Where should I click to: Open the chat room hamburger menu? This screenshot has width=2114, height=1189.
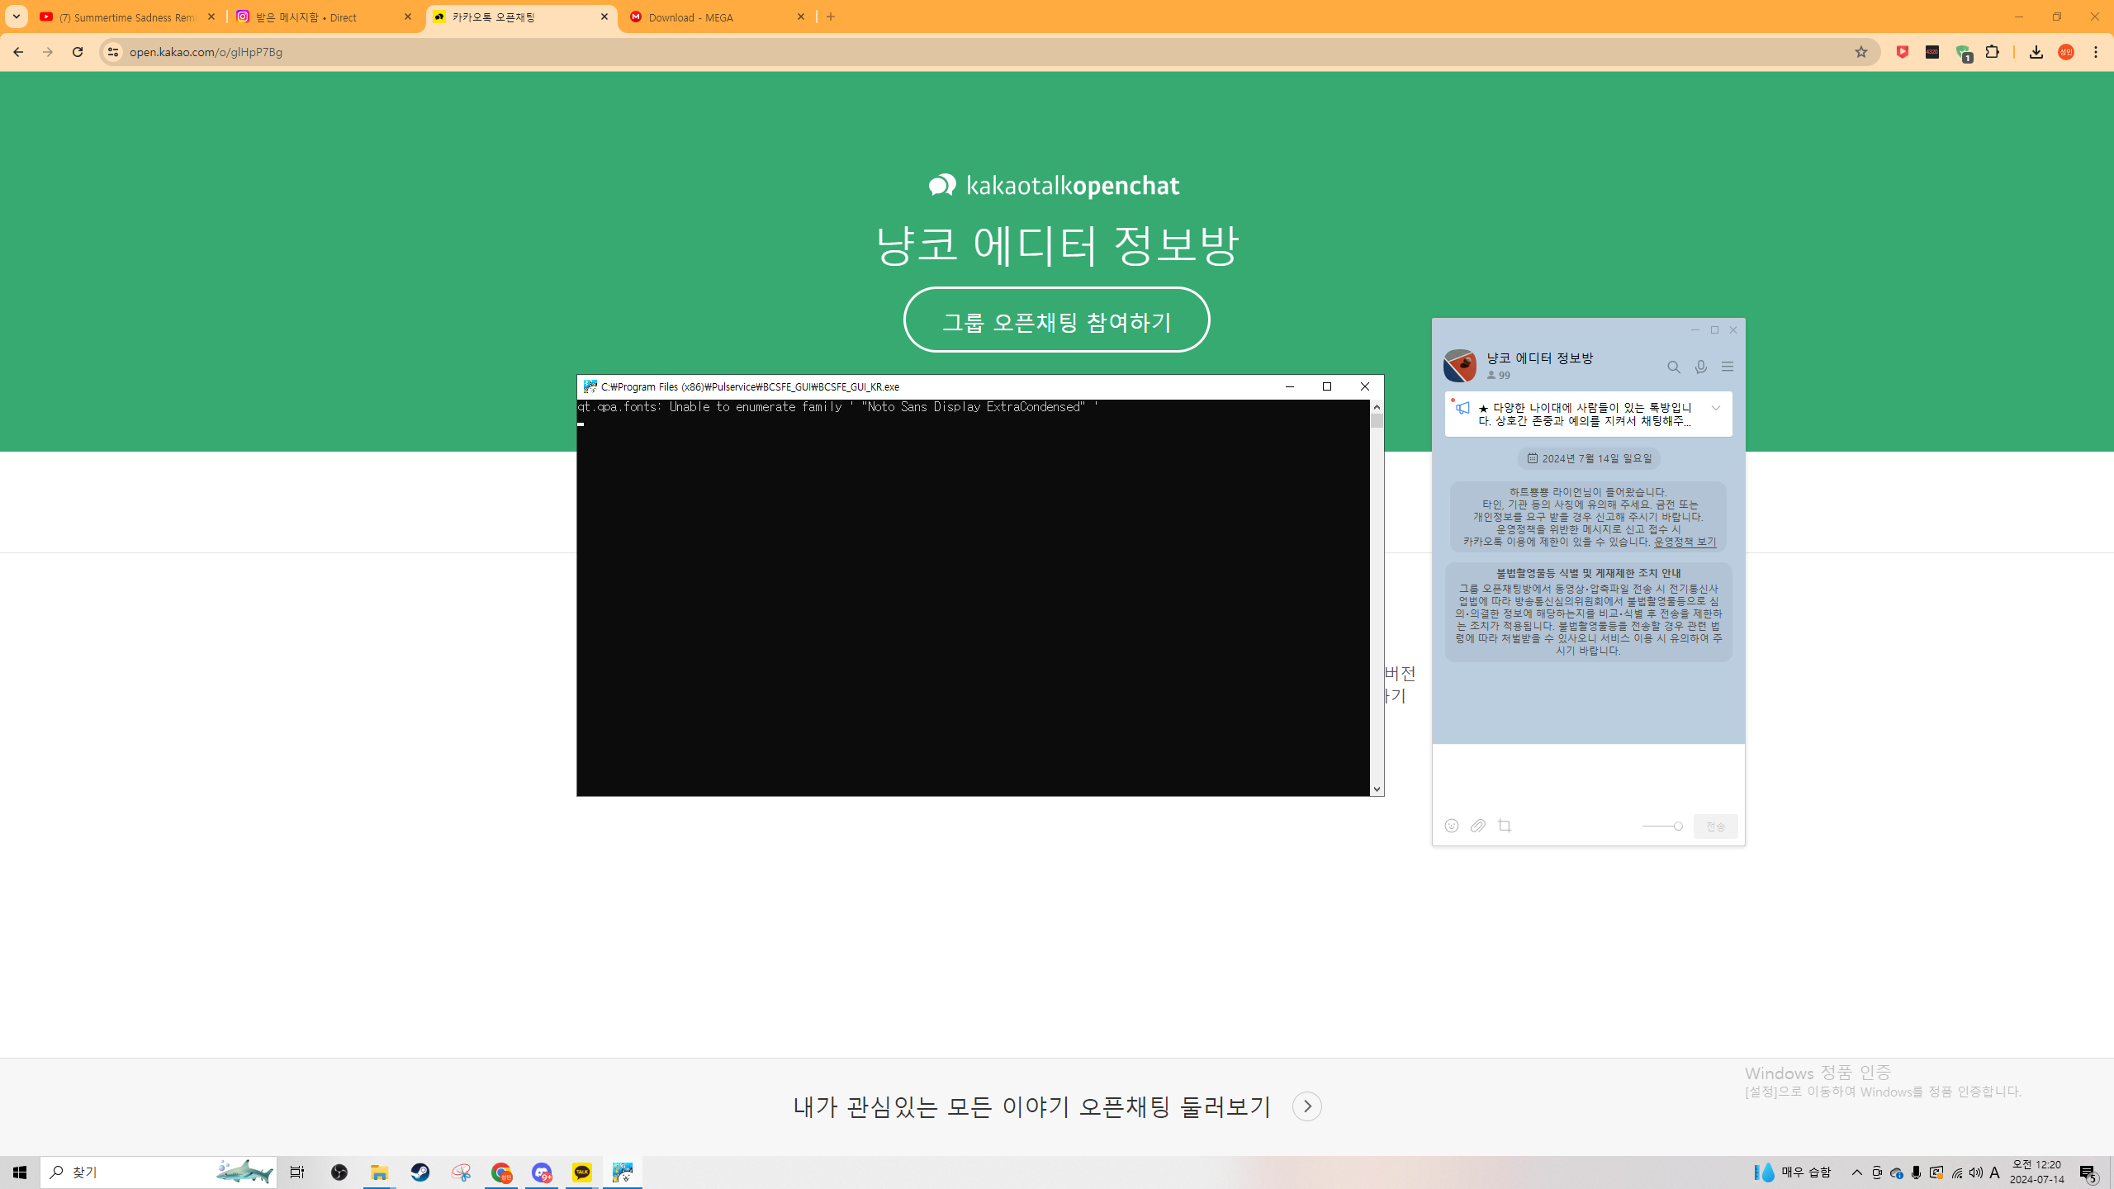pos(1728,367)
